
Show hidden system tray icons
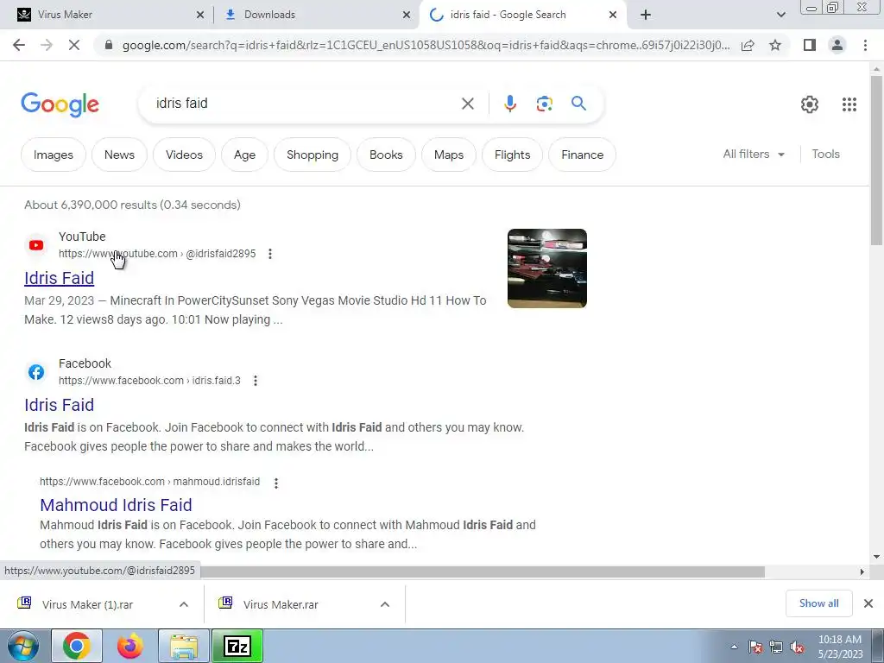click(734, 647)
